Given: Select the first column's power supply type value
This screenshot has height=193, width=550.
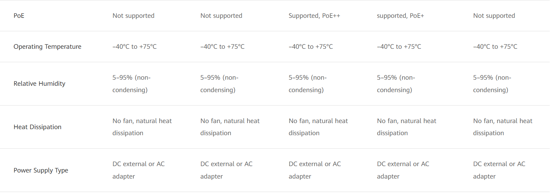Looking at the screenshot, I should coord(138,170).
